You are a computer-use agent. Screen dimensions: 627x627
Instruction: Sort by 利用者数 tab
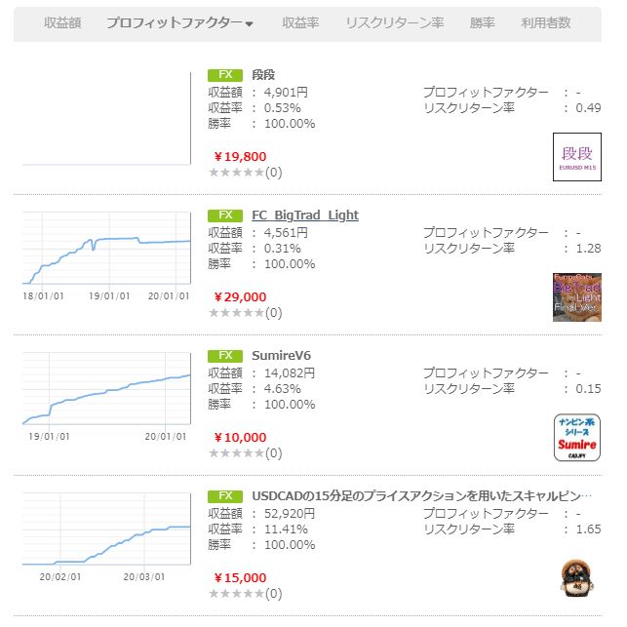[x=546, y=22]
